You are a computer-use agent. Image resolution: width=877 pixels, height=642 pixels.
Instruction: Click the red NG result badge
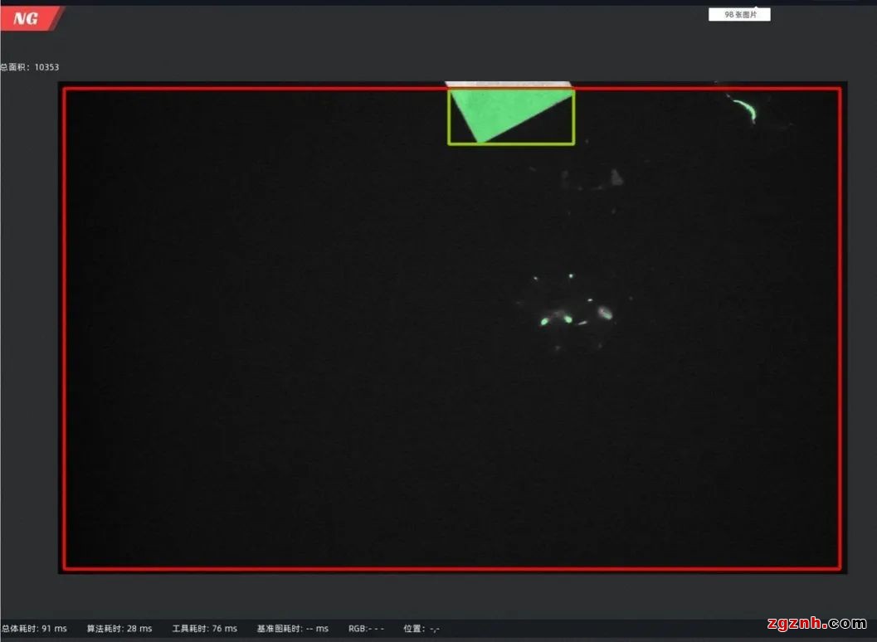pos(28,18)
